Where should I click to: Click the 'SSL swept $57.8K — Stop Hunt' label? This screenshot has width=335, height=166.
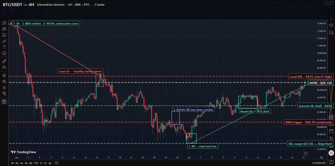(x=310, y=144)
